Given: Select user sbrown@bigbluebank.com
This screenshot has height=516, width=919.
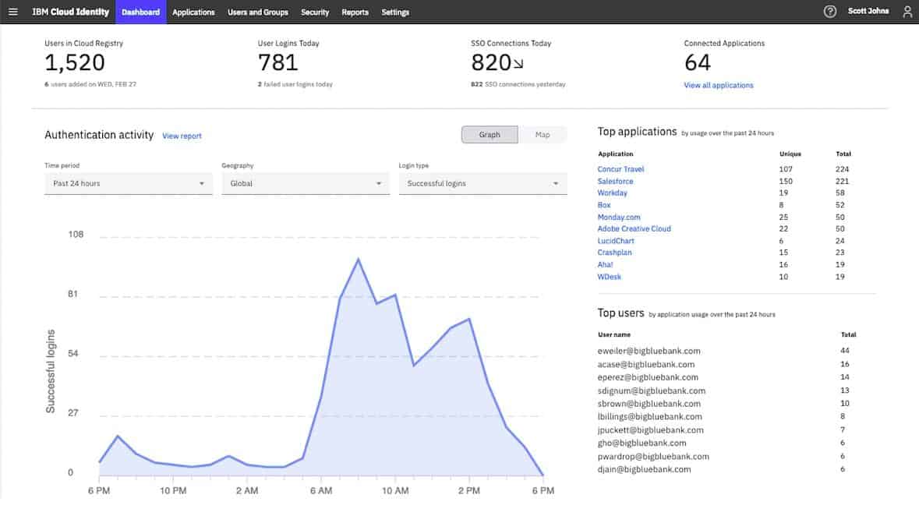Looking at the screenshot, I should pyautogui.click(x=649, y=404).
